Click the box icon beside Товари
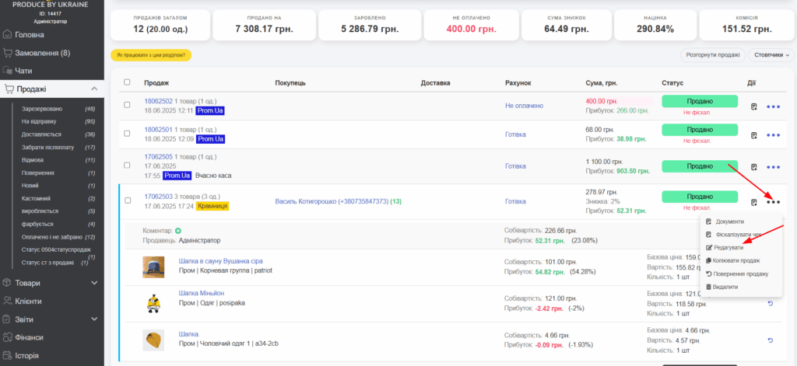 point(7,283)
